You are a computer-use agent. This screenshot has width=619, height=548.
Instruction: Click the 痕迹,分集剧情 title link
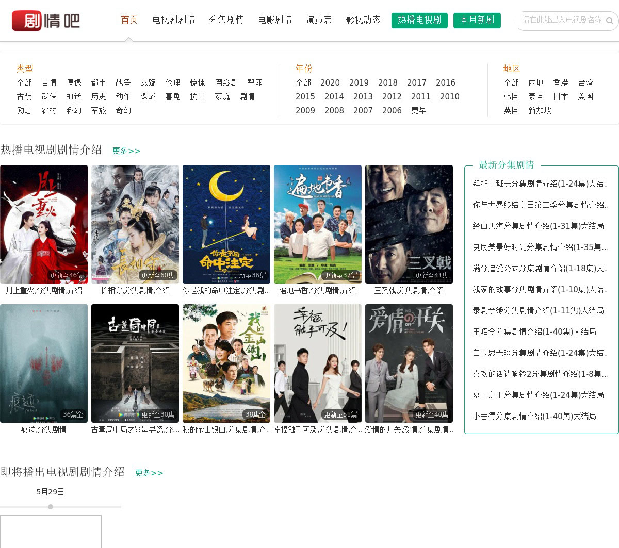point(44,430)
